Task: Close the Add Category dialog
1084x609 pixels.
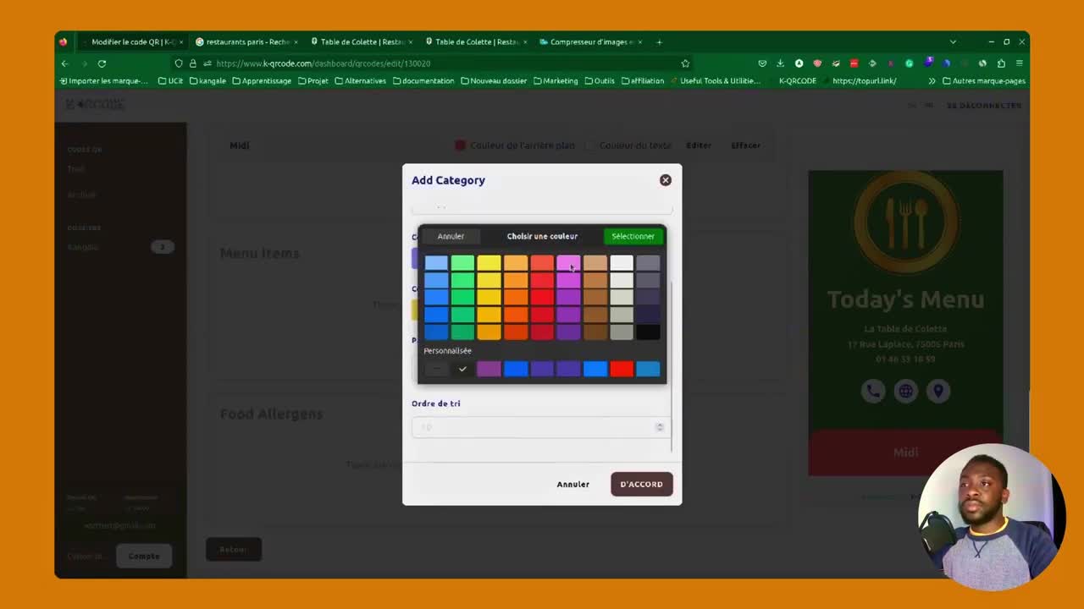Action: pos(665,180)
